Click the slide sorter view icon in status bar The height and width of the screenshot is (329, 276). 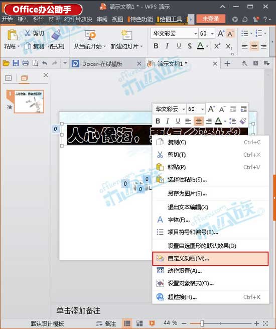click(x=140, y=323)
